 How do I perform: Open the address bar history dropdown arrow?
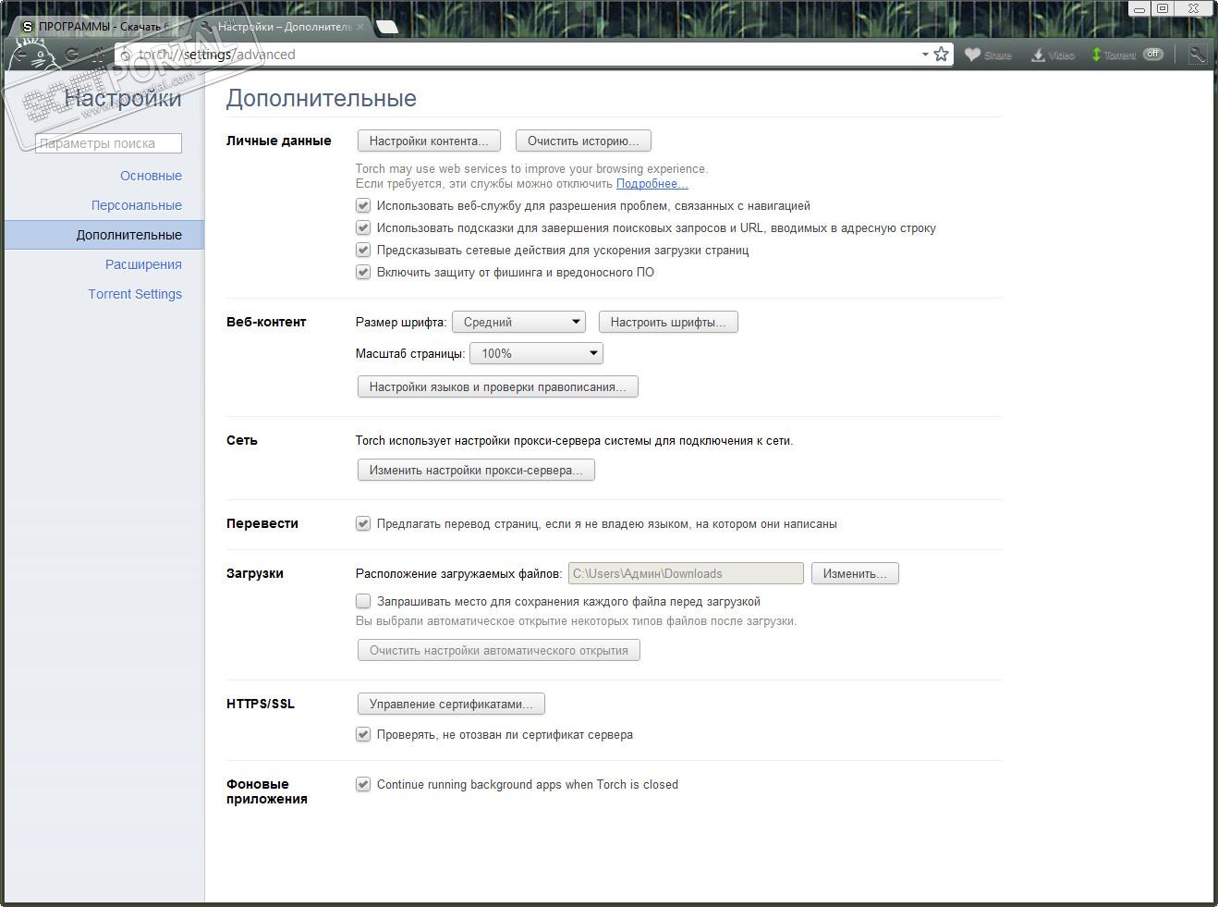tap(924, 55)
